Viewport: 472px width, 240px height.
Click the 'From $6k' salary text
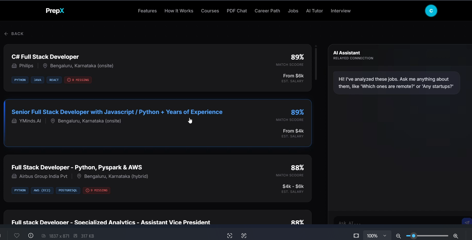pos(293,76)
